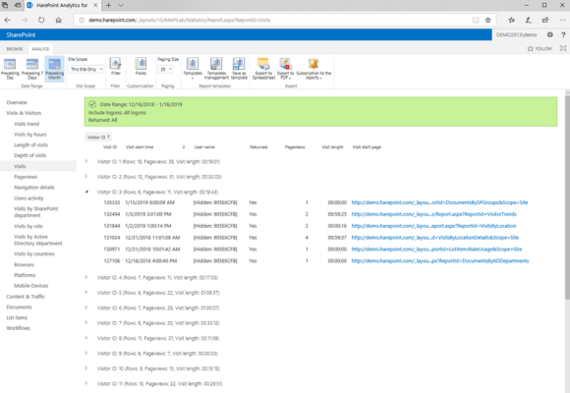Expand Visitor ID: 2 group
The height and width of the screenshot is (393, 570).
86,176
